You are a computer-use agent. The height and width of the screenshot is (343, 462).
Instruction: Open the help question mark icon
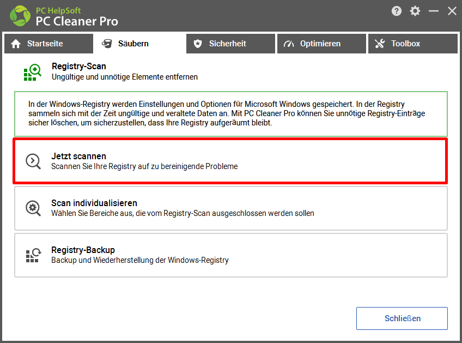pyautogui.click(x=396, y=11)
